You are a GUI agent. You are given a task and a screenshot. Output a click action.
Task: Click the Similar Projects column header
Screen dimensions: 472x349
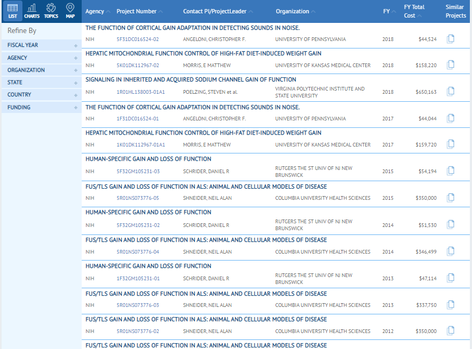456,11
